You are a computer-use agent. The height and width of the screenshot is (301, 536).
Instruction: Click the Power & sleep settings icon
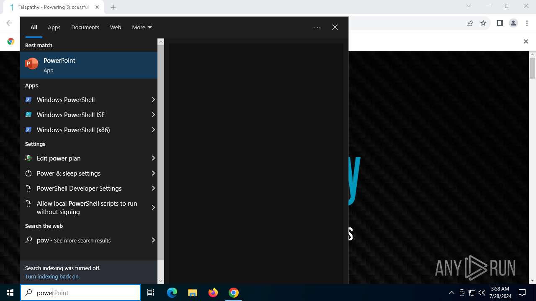pyautogui.click(x=28, y=173)
